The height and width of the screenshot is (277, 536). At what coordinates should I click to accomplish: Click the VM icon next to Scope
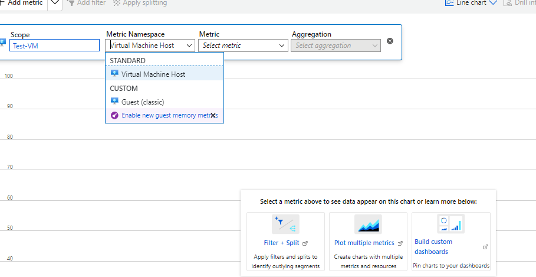(3, 43)
